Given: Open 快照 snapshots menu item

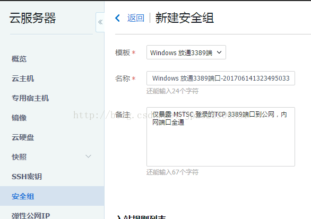Looking at the screenshot, I should 19,157.
